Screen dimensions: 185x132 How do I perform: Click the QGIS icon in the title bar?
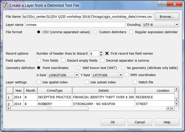pyautogui.click(x=5, y=5)
